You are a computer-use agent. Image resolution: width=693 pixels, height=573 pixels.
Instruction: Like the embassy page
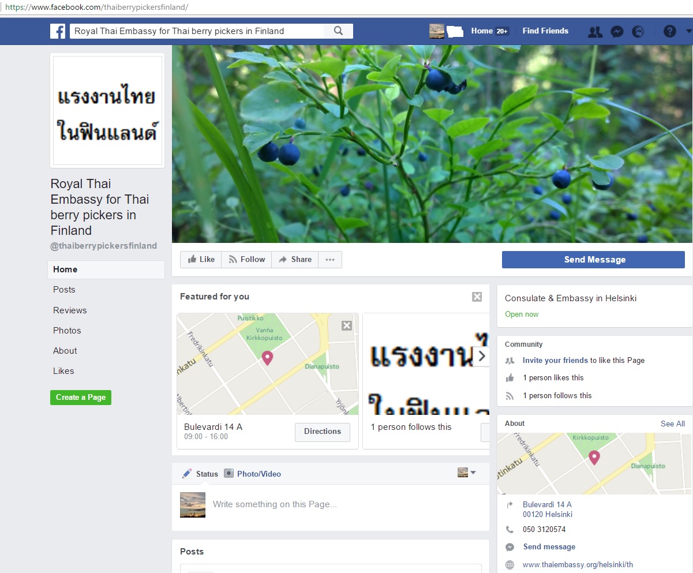[x=201, y=260]
